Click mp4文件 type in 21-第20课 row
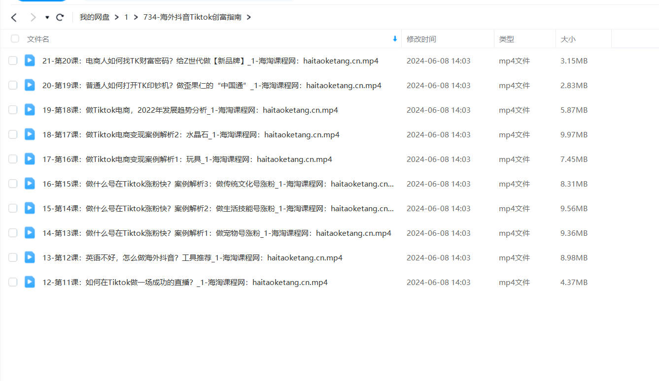Viewport: 659px width, 381px height. pyautogui.click(x=514, y=61)
